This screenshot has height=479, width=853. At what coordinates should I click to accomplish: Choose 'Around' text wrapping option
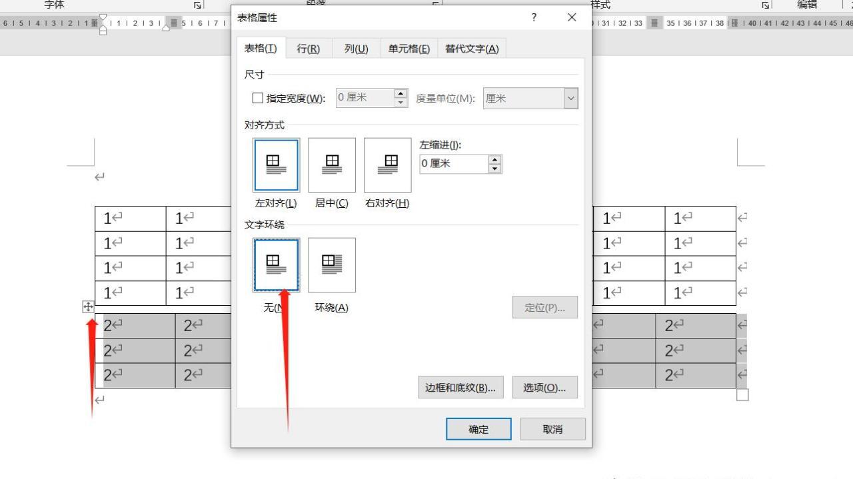[332, 264]
